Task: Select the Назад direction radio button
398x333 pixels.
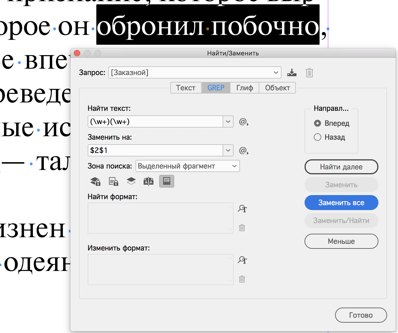Action: [318, 137]
